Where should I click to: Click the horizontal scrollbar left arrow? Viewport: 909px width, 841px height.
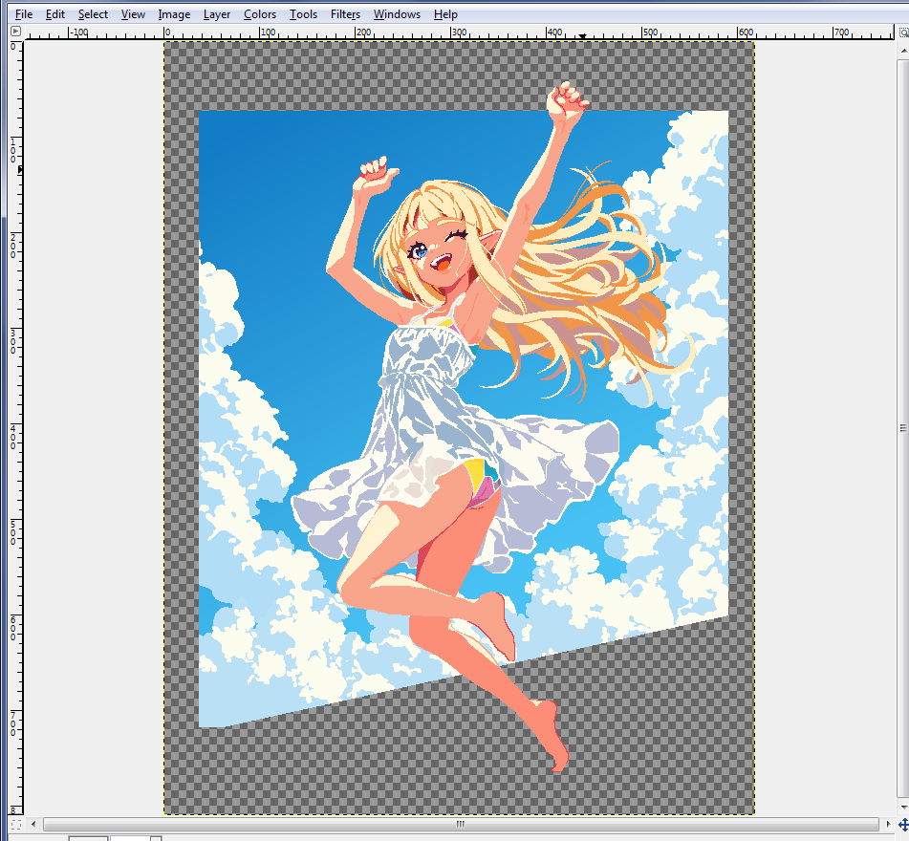pos(34,824)
